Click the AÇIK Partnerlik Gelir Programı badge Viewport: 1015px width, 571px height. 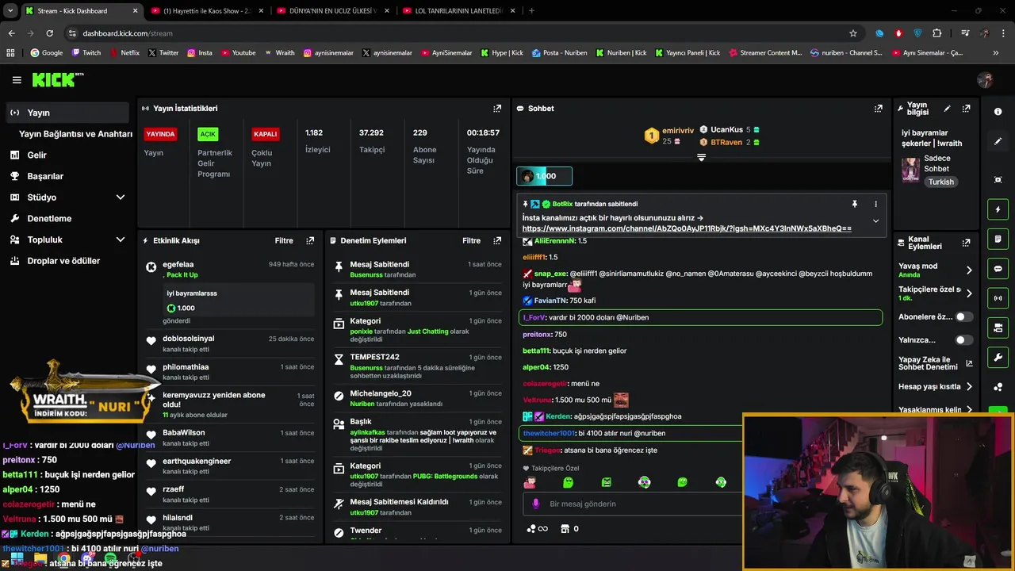pos(208,134)
